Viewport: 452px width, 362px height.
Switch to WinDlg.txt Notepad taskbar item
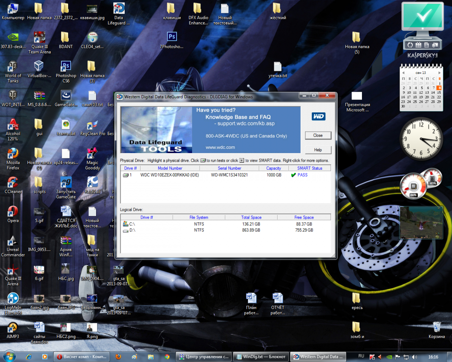tap(261, 356)
